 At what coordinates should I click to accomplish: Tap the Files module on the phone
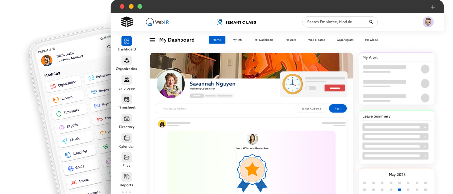click(103, 119)
